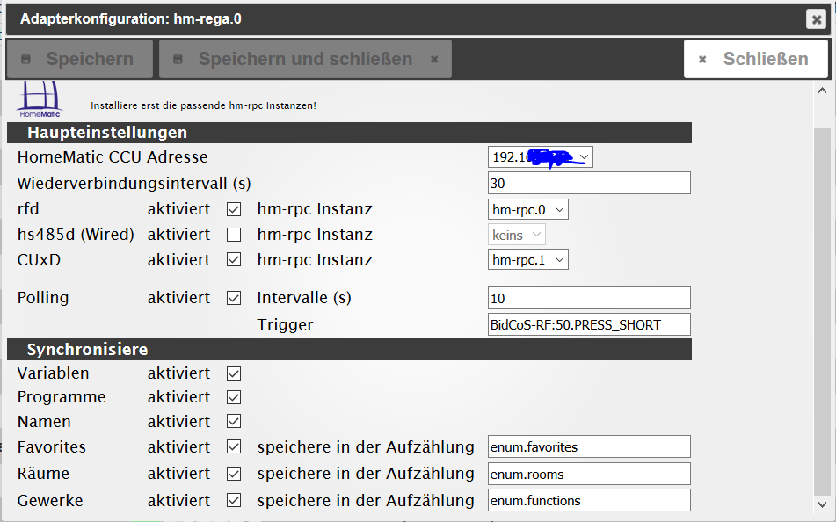Disable the CUxD aktiviert checkbox
836x522 pixels.
coord(234,260)
